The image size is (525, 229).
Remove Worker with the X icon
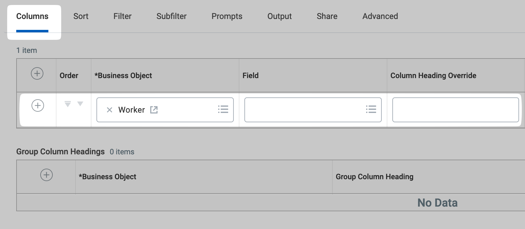[x=109, y=110]
